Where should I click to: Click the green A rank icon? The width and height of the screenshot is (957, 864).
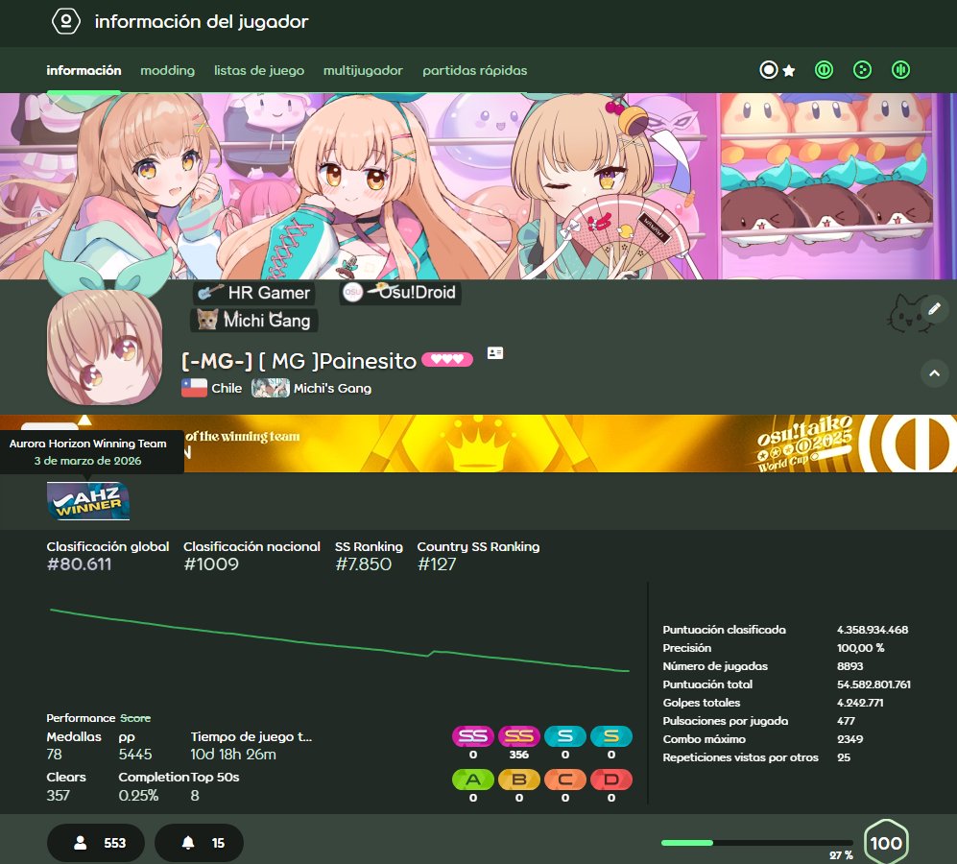click(x=473, y=780)
